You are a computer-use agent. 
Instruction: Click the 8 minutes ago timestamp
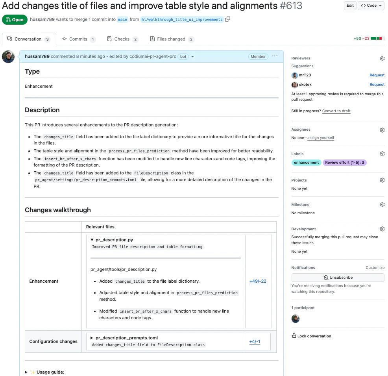tap(91, 56)
